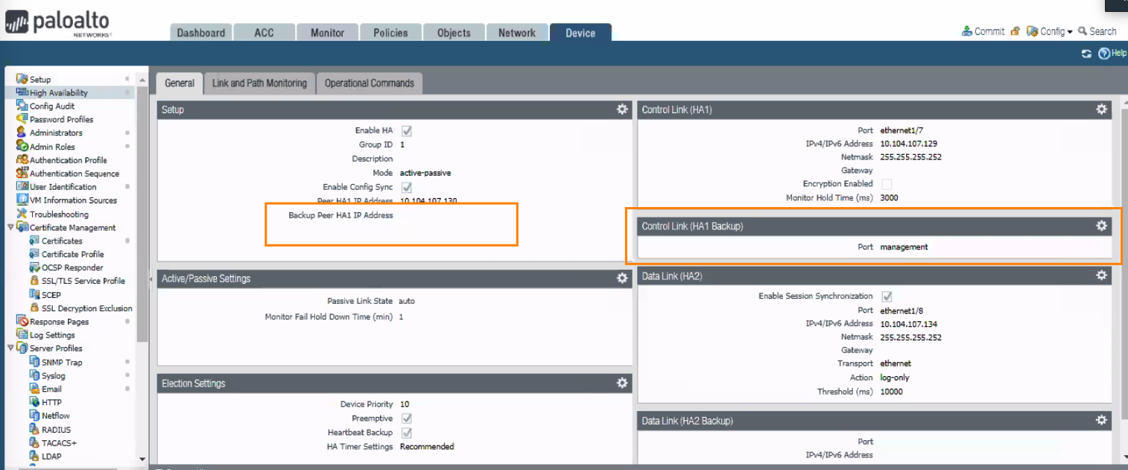Toggle Enable Session Synchronization checkbox
Screen dimensions: 1128x470
tap(887, 296)
